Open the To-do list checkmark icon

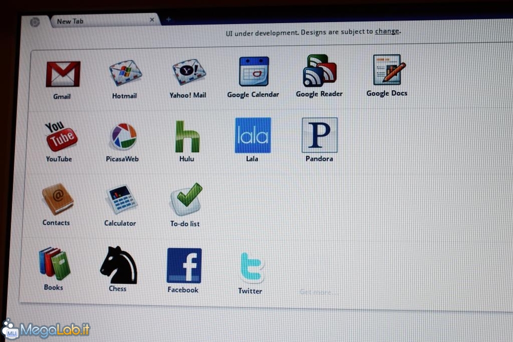pyautogui.click(x=186, y=199)
